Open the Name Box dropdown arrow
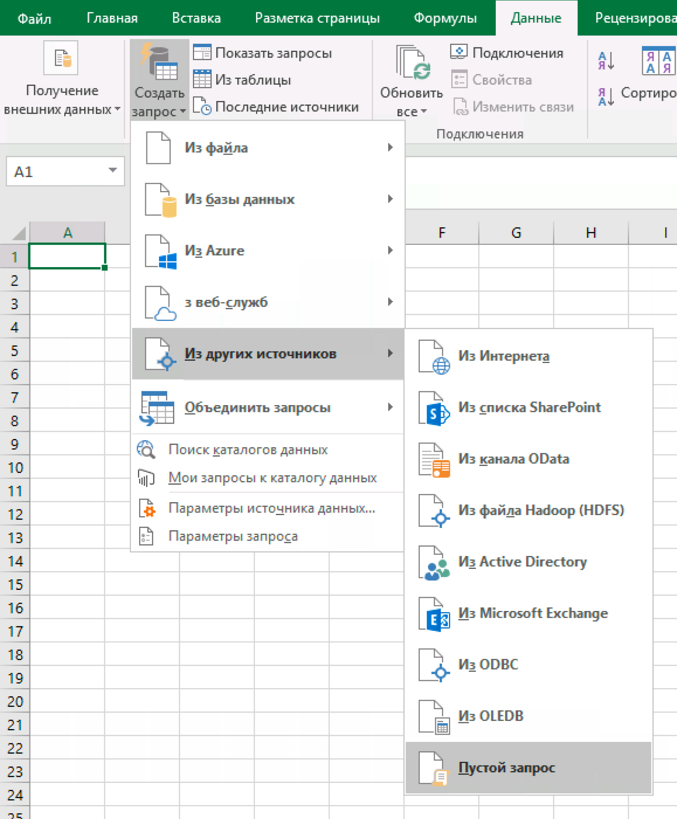 (x=113, y=170)
